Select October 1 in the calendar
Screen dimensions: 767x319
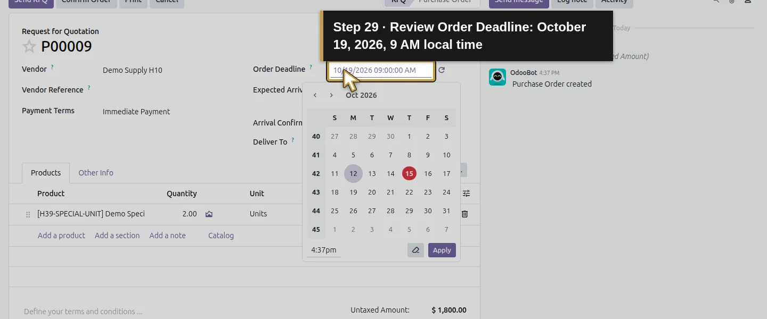point(409,137)
